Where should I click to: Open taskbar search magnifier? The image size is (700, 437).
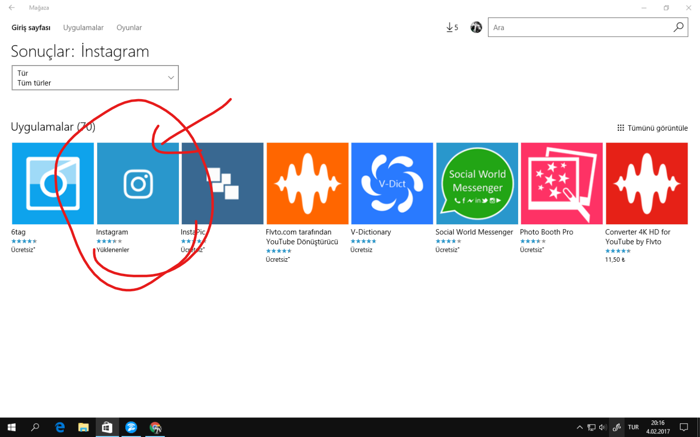point(35,427)
